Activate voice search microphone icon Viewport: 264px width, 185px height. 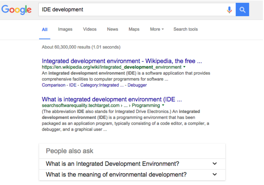coord(229,10)
